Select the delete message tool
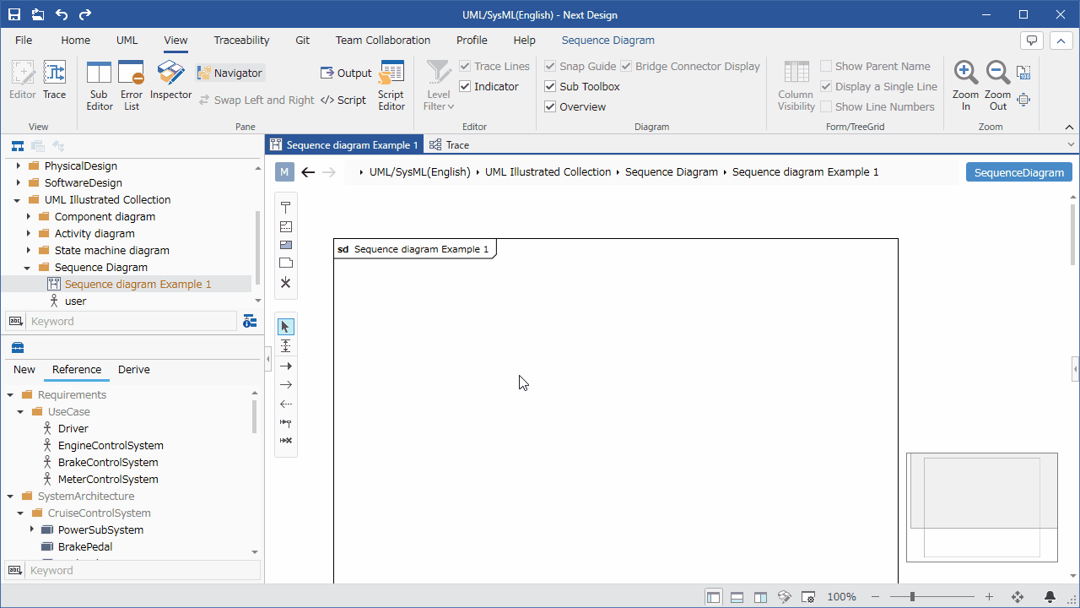The width and height of the screenshot is (1080, 608). click(286, 441)
